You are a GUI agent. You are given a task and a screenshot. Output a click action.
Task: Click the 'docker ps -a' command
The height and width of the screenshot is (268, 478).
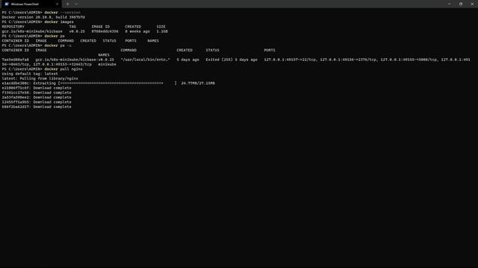[x=58, y=45]
